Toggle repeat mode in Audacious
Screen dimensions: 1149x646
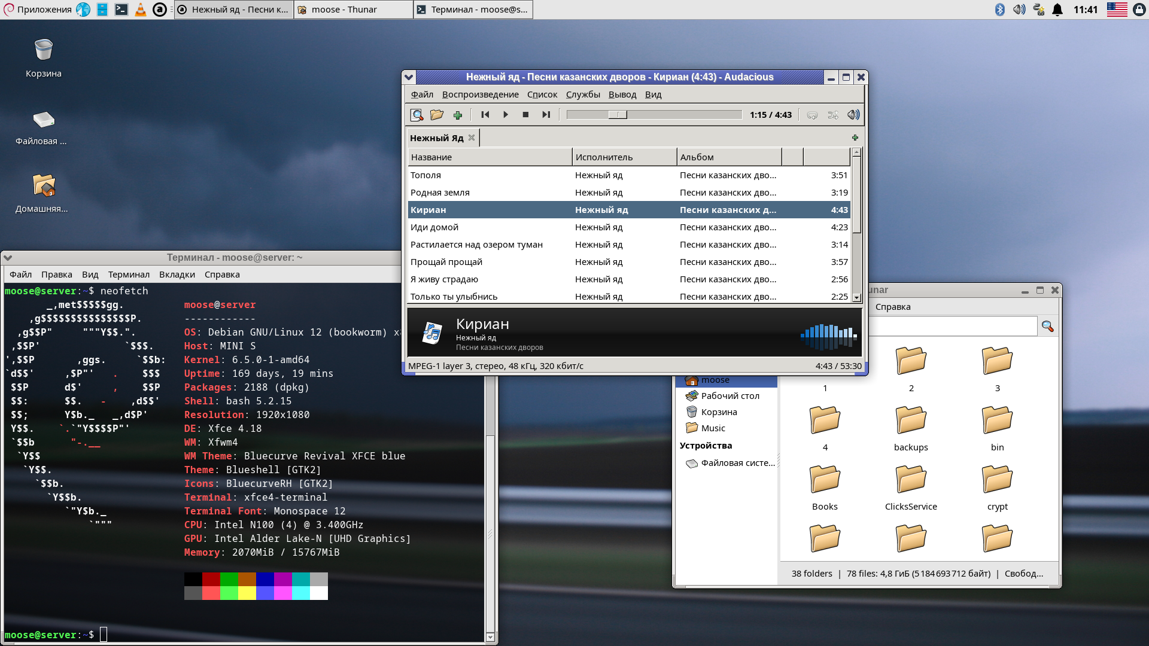812,115
